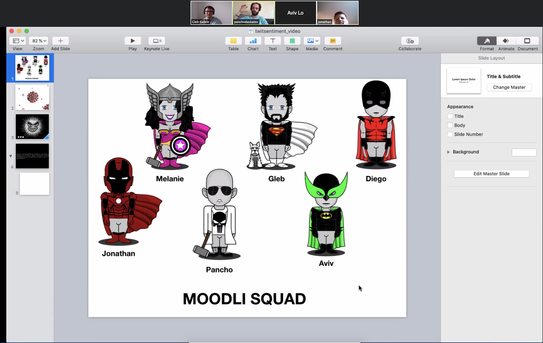Select Gleb Galkin video tile
This screenshot has height=343, width=543.
[x=211, y=13]
